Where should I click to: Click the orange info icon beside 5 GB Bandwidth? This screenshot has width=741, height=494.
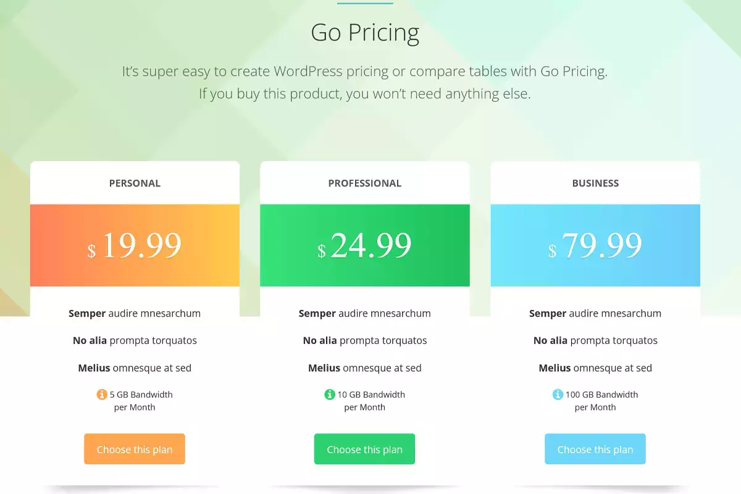click(102, 395)
